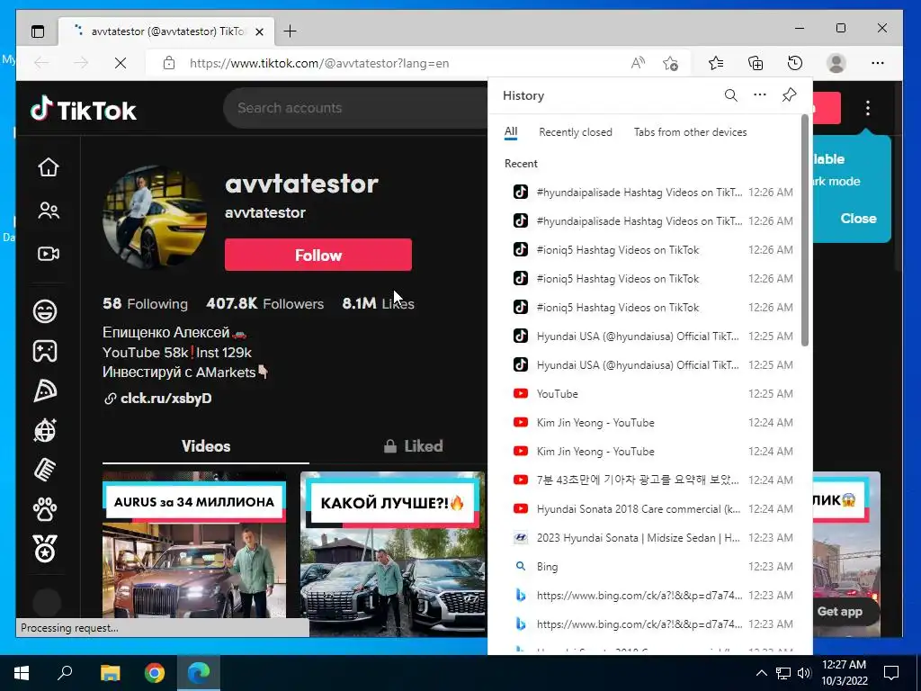Select the All history tab

pyautogui.click(x=511, y=132)
